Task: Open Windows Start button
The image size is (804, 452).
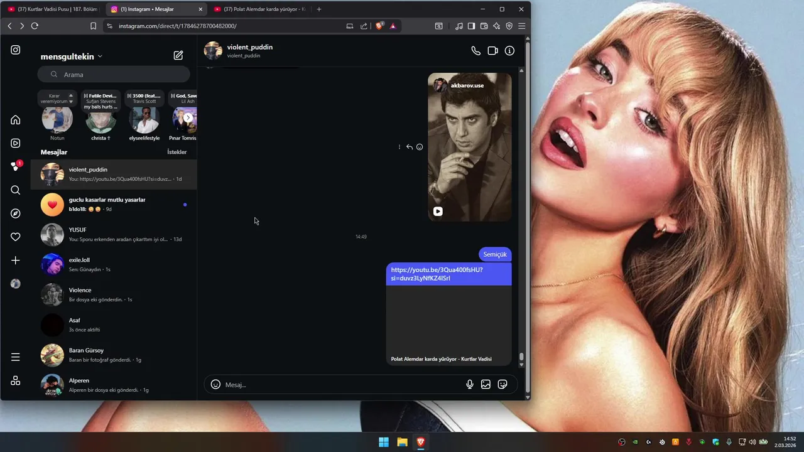Action: (383, 442)
